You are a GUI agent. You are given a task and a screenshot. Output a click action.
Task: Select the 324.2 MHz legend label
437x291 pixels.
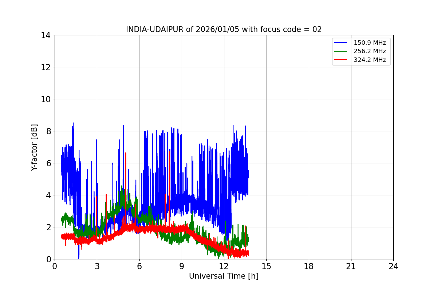[x=370, y=60]
